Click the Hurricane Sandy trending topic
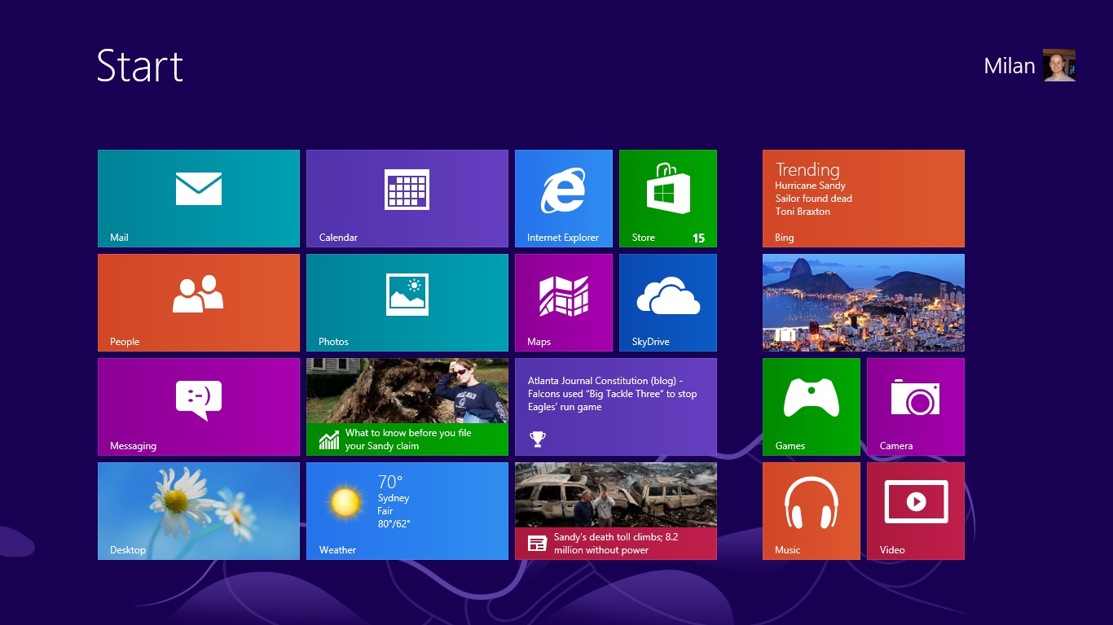 click(810, 186)
